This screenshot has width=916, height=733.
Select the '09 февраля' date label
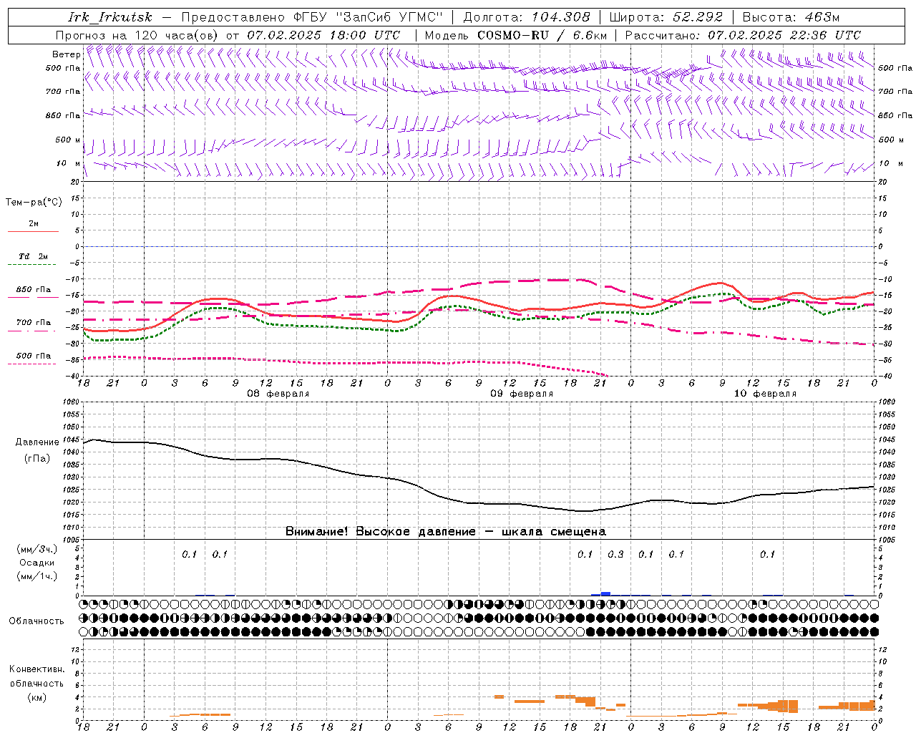[522, 394]
